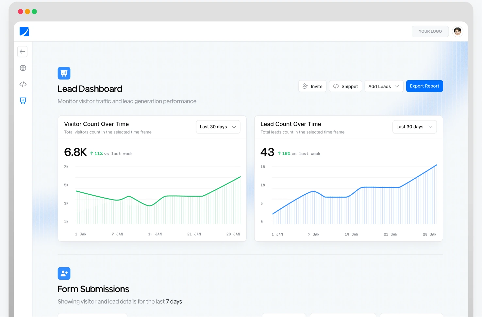Screen dimensions: 482x317
Task: Click the 6.8K visitor total value
Action: point(75,152)
